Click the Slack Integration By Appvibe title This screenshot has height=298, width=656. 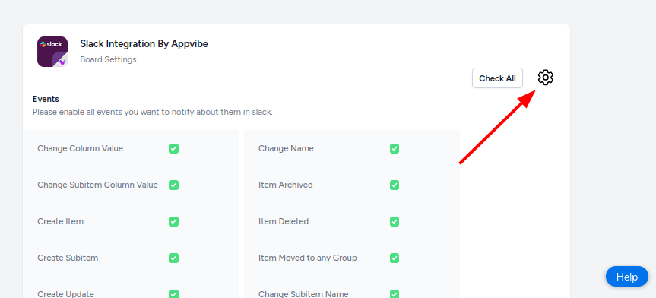(x=144, y=43)
